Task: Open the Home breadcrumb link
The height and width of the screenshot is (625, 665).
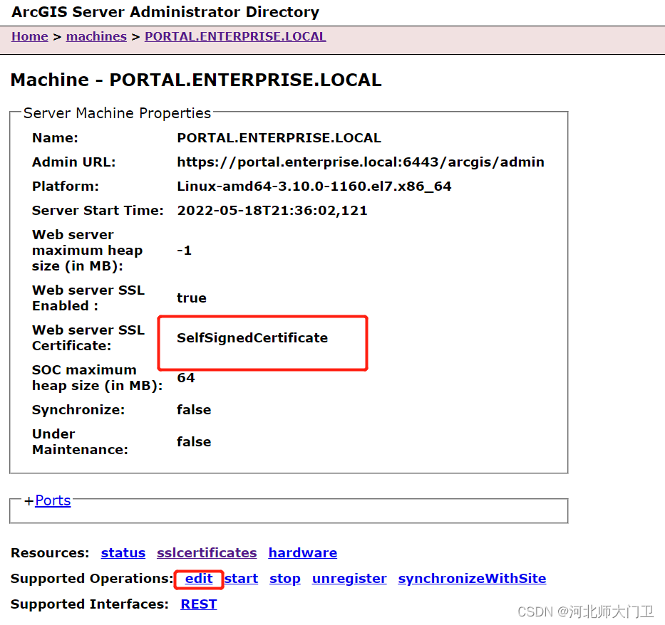Action: [x=30, y=36]
